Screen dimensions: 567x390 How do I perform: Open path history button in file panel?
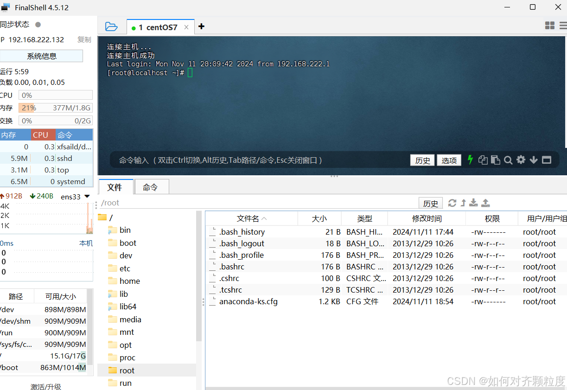[431, 203]
